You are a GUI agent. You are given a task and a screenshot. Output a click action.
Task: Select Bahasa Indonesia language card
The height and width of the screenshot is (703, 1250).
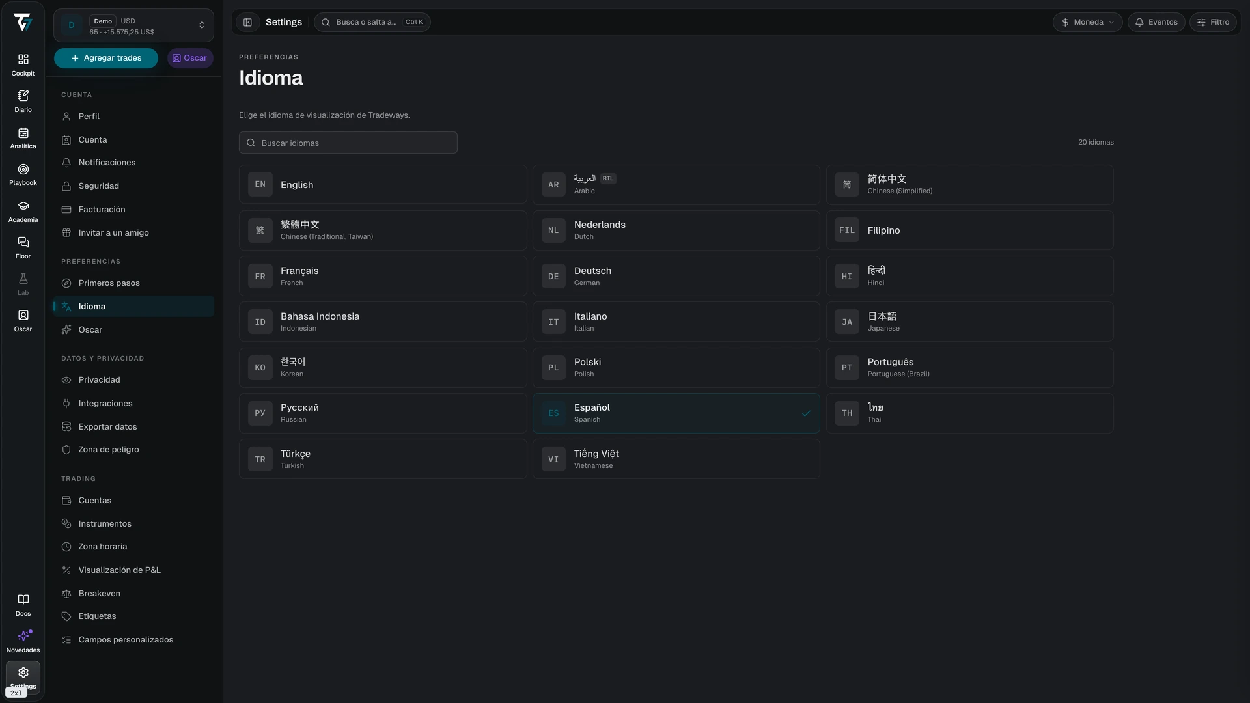[x=383, y=322]
